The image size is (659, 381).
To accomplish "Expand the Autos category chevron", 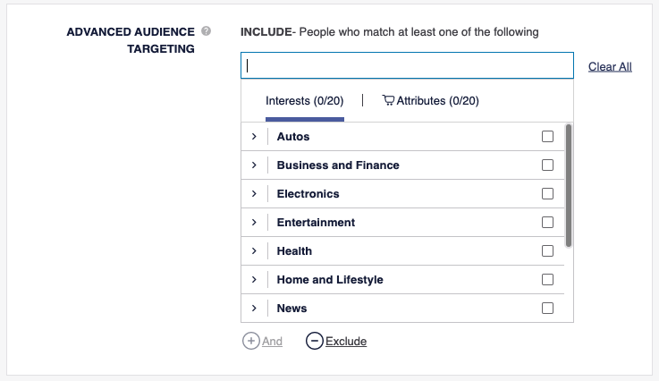I will [x=254, y=137].
